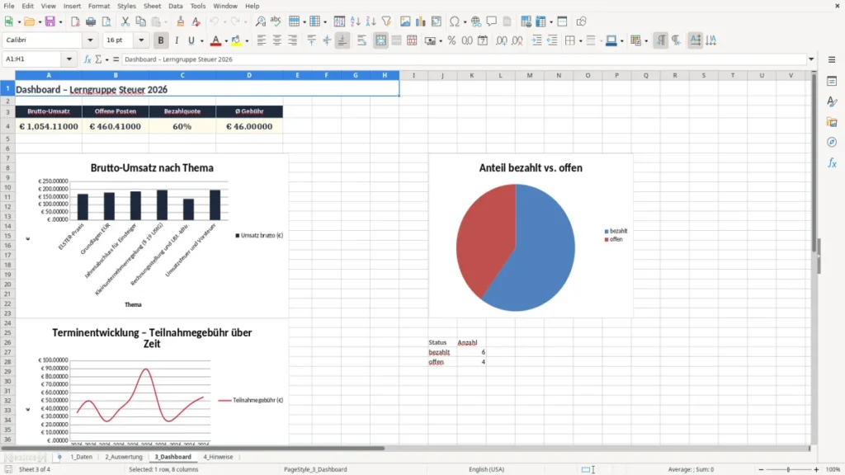Screen dimensions: 845x475
Task: Click the Cut scissors icon
Action: [125, 21]
